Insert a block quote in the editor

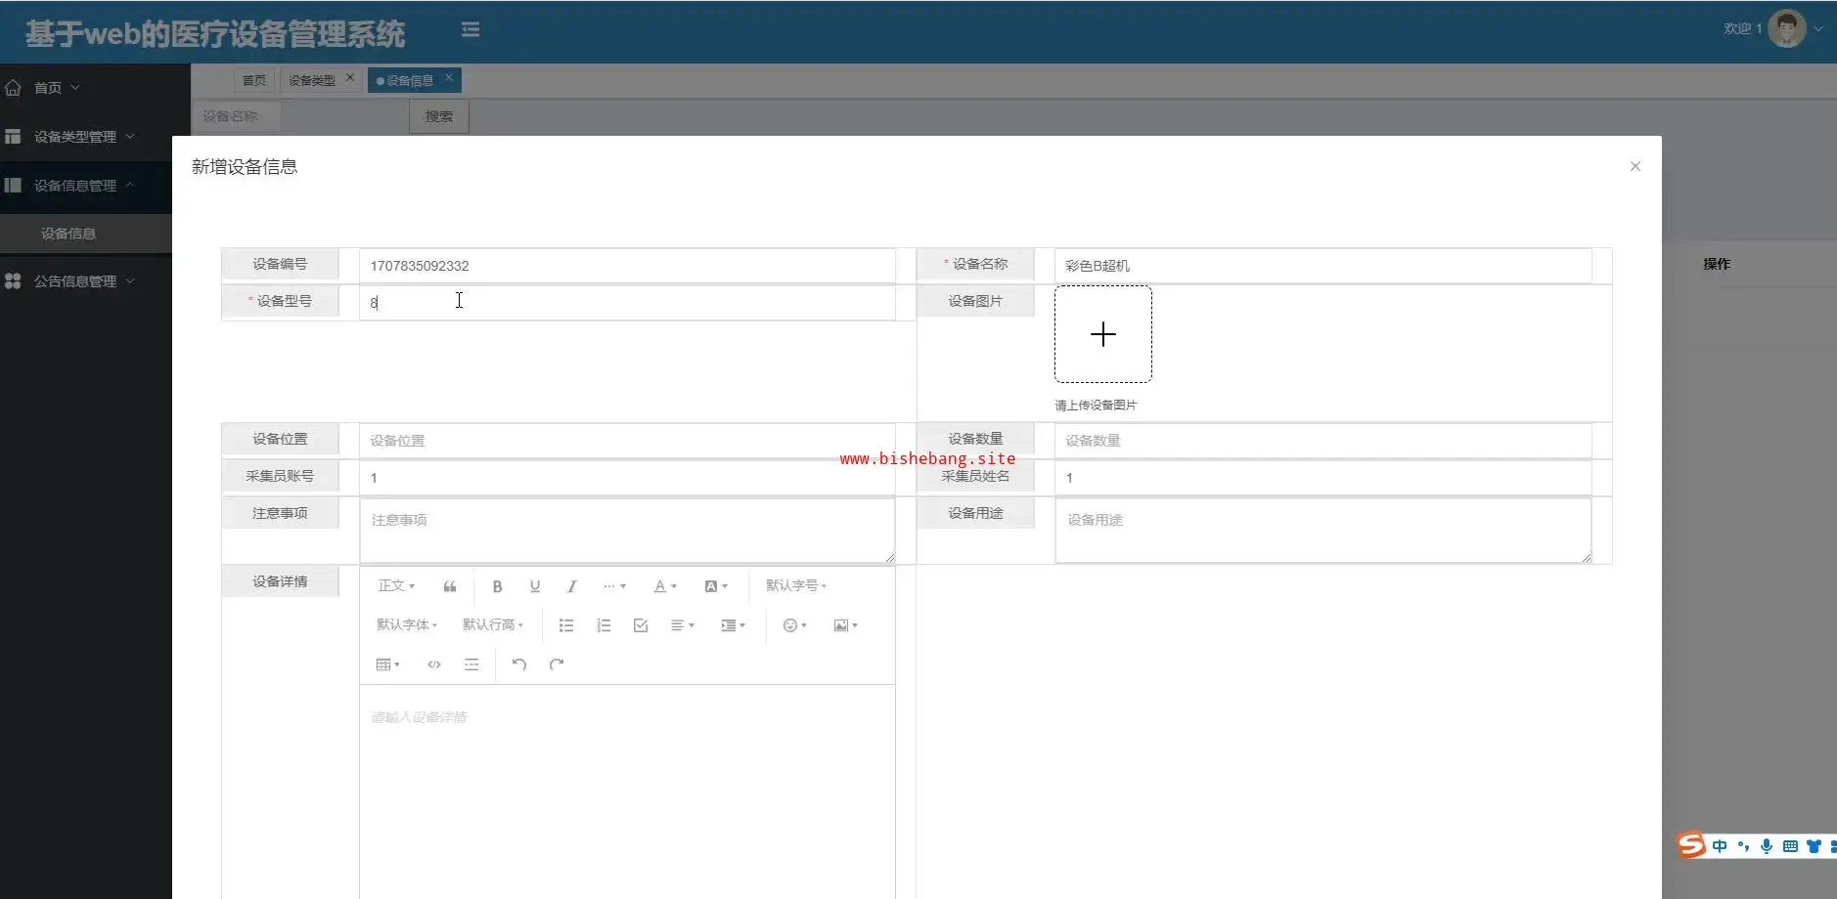point(450,586)
